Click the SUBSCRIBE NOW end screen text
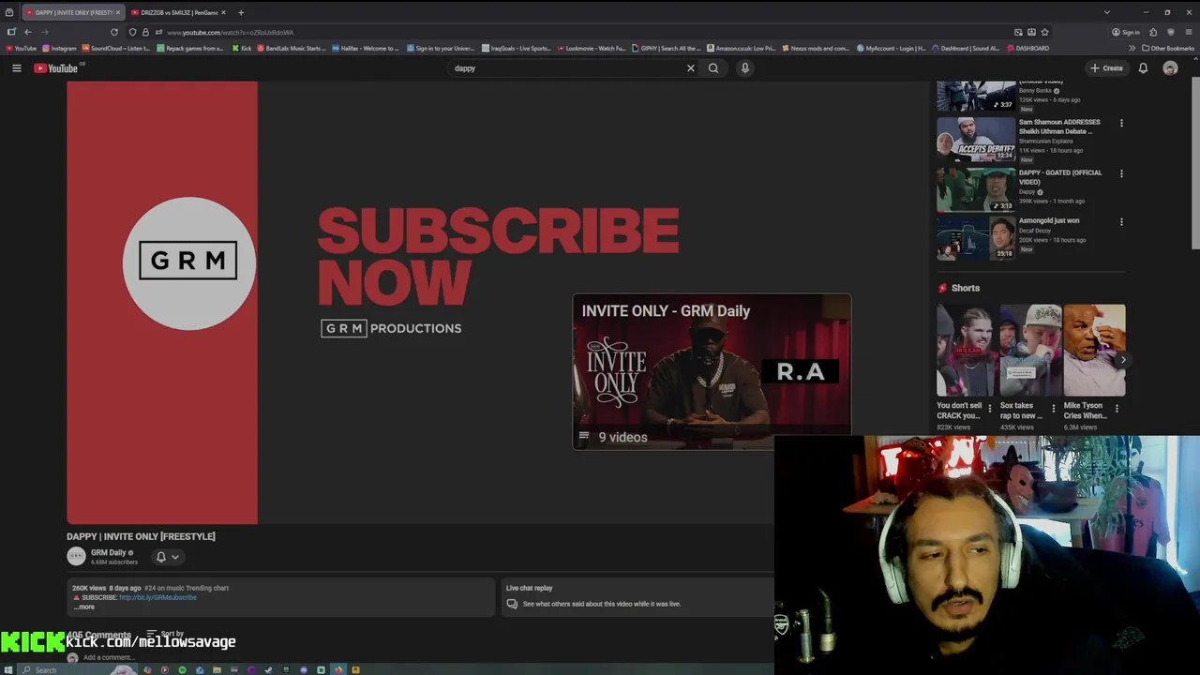This screenshot has width=1200, height=675. point(498,256)
